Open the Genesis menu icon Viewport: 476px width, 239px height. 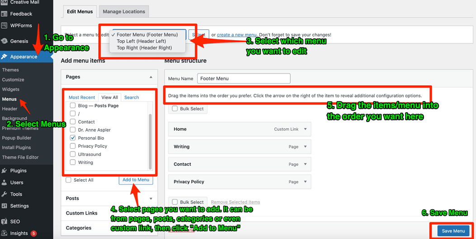coord(4,41)
